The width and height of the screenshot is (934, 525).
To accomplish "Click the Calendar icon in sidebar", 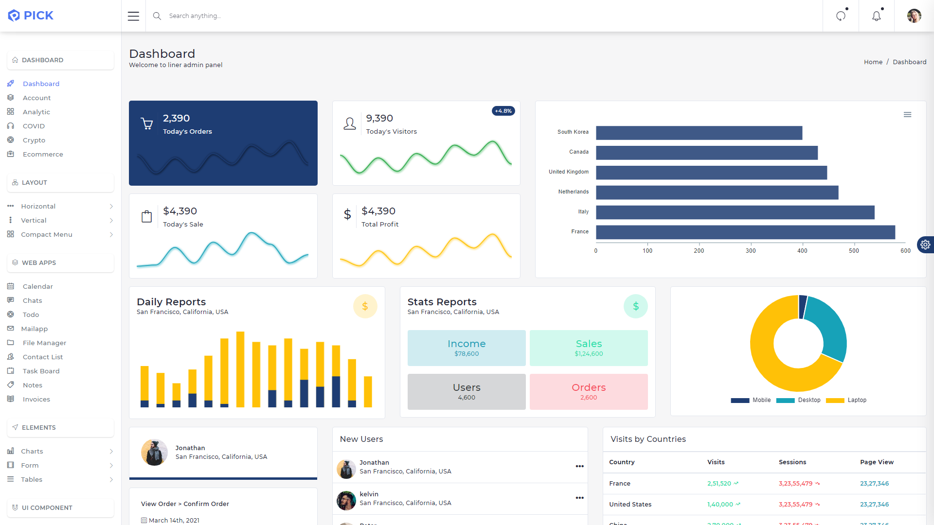I will [x=10, y=286].
